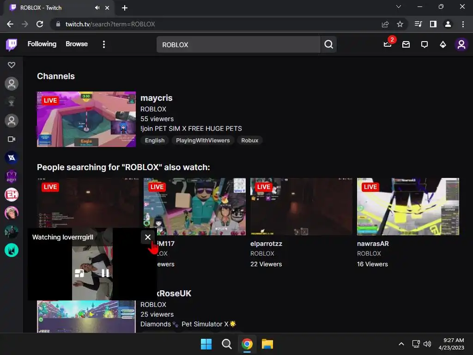This screenshot has width=473, height=355.
Task: Open media controls in Chrome toolbar
Action: [418, 24]
